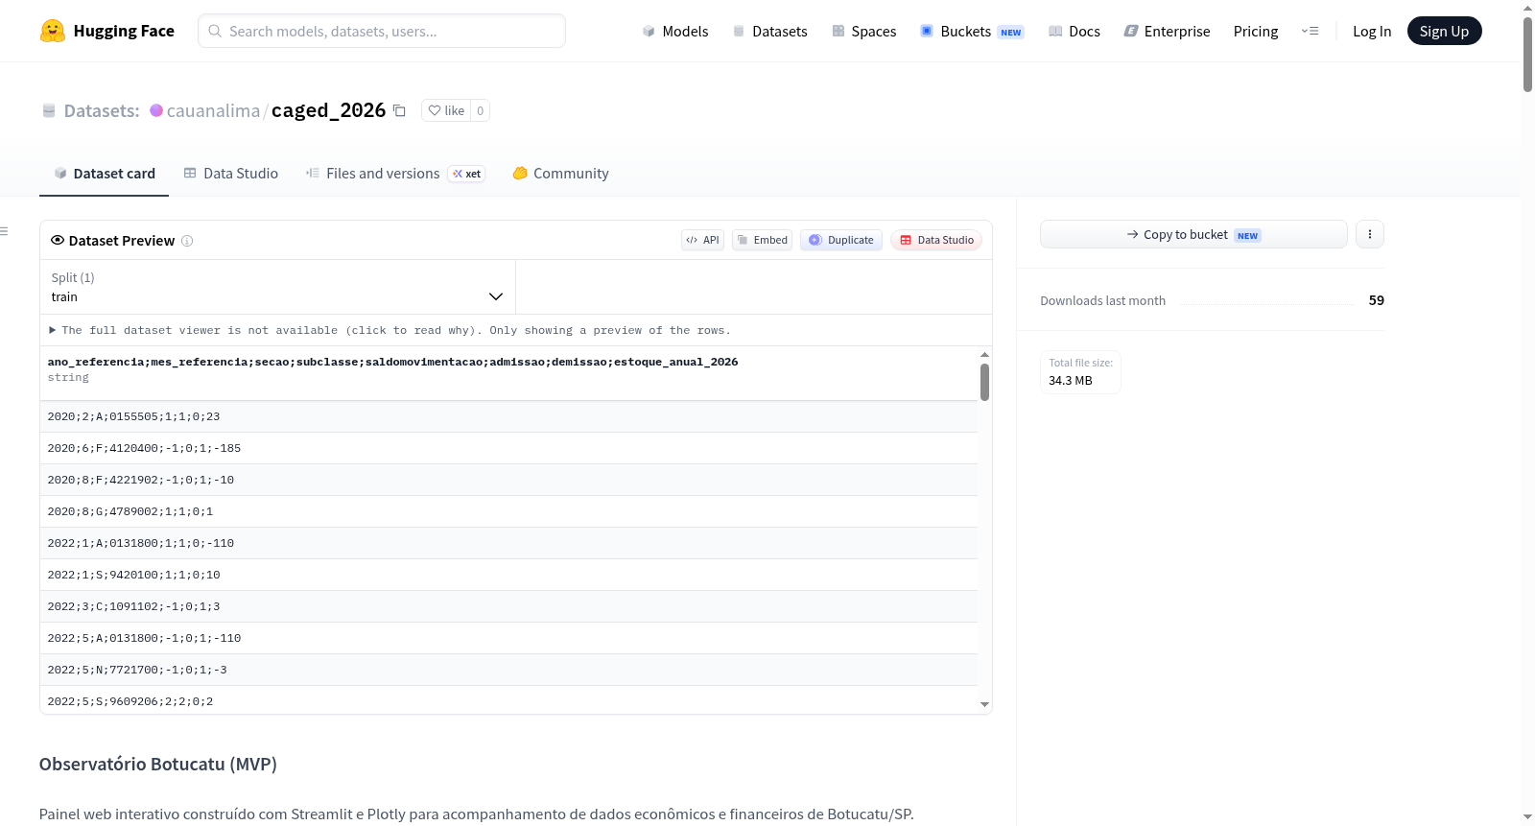The image size is (1535, 826).
Task: Click the Sign Up button
Action: [x=1444, y=31]
